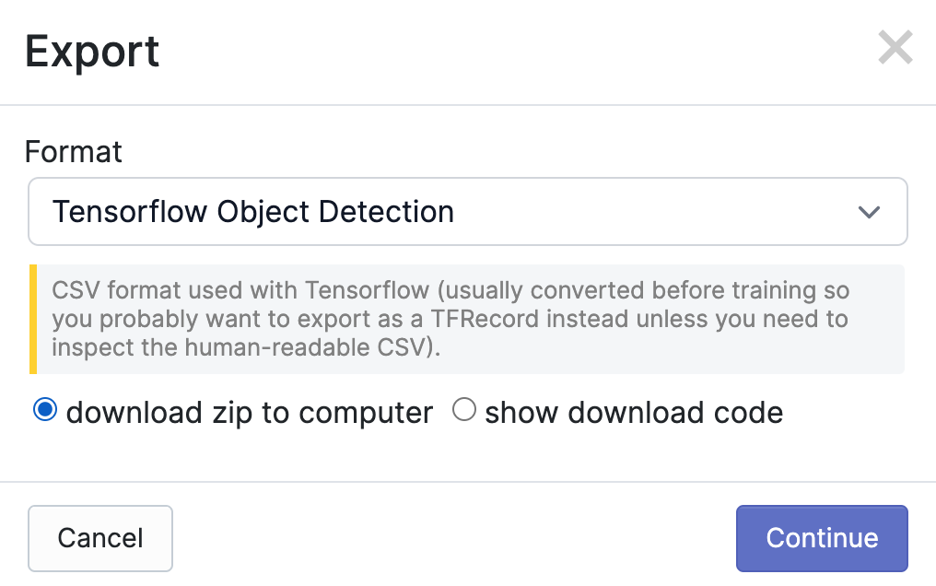Click the 'download zip to computer' label text
936x586 pixels.
(249, 412)
